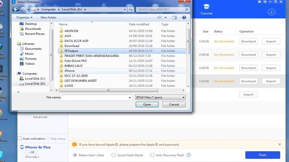Select Downloads in the navigation pane
Image resolution: width=289 pixels, height=162 pixels.
(x=30, y=29)
